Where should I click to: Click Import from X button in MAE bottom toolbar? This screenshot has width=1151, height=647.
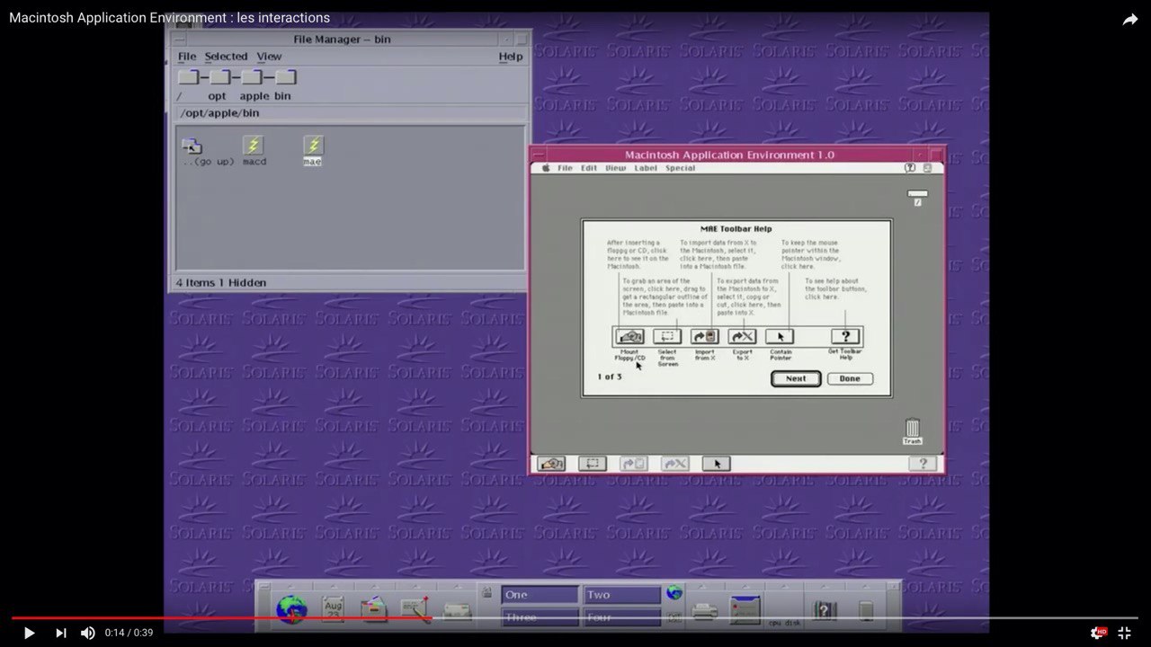coord(633,464)
